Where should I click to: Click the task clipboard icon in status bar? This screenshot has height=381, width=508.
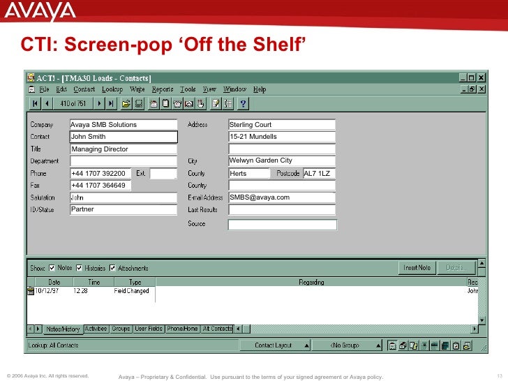(x=456, y=345)
